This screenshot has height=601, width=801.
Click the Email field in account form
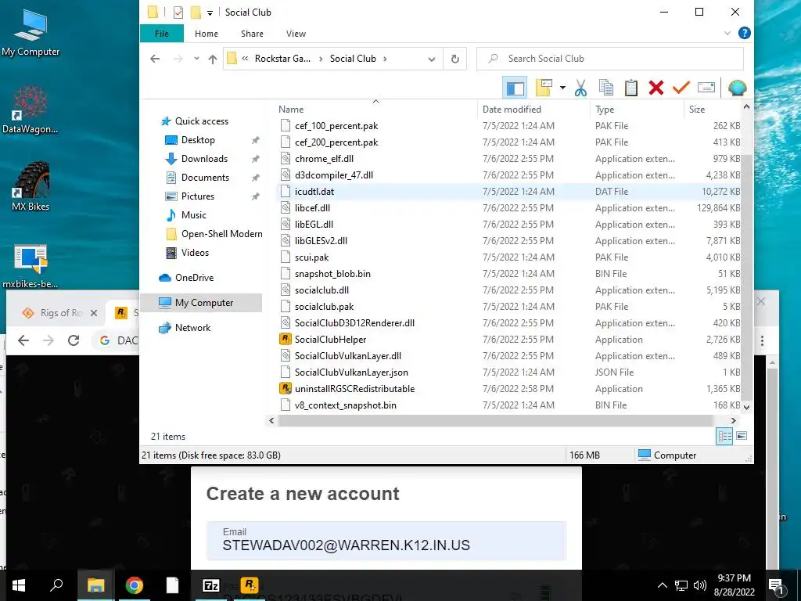point(386,541)
